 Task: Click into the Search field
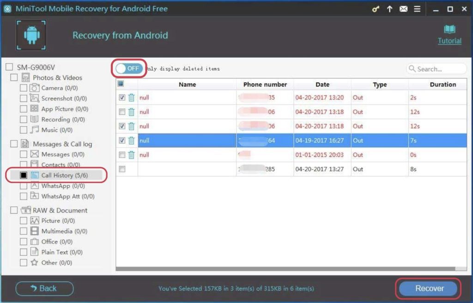click(437, 69)
